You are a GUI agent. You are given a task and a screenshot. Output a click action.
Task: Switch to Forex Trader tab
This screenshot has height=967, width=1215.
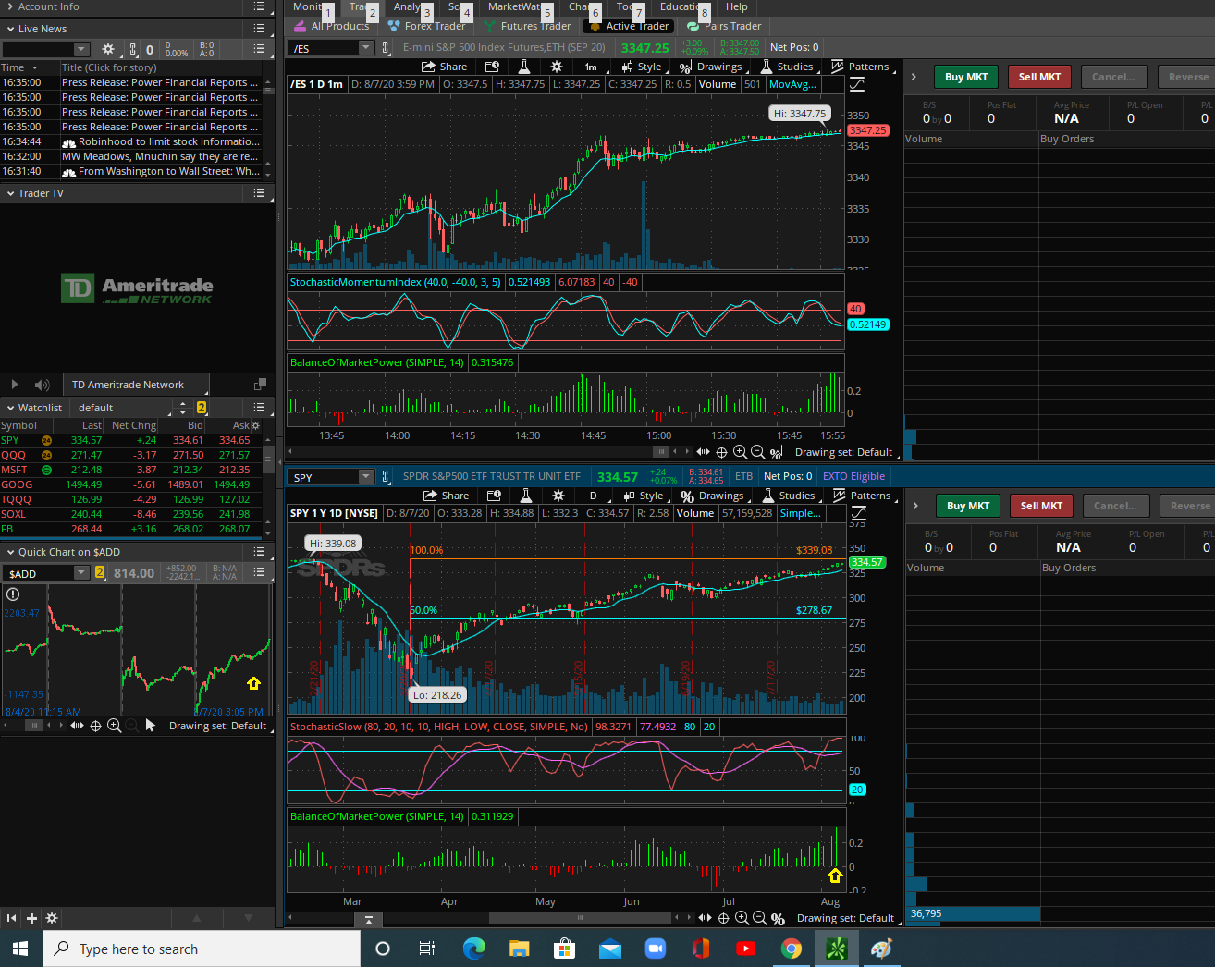[x=427, y=26]
